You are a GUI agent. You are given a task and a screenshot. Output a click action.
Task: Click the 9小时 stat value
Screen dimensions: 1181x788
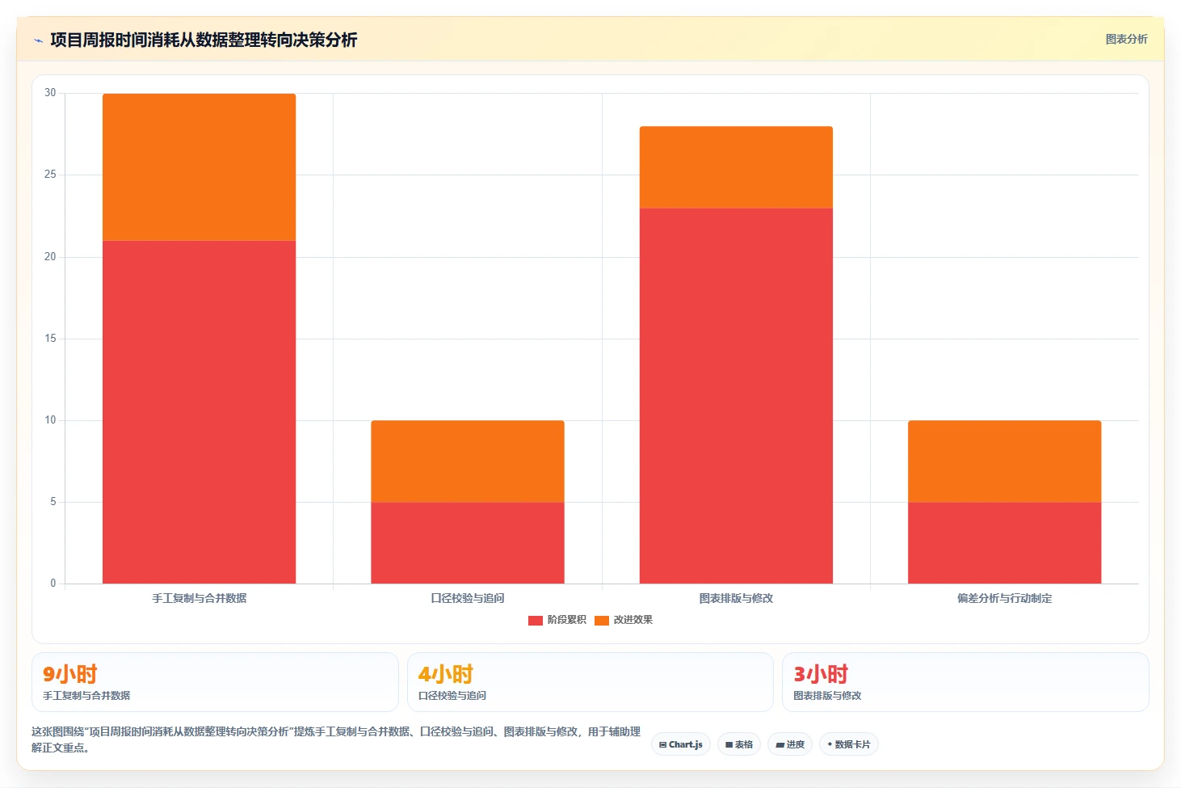[70, 674]
